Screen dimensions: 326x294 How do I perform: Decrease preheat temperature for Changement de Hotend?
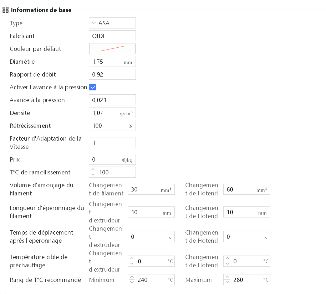[x=228, y=263]
